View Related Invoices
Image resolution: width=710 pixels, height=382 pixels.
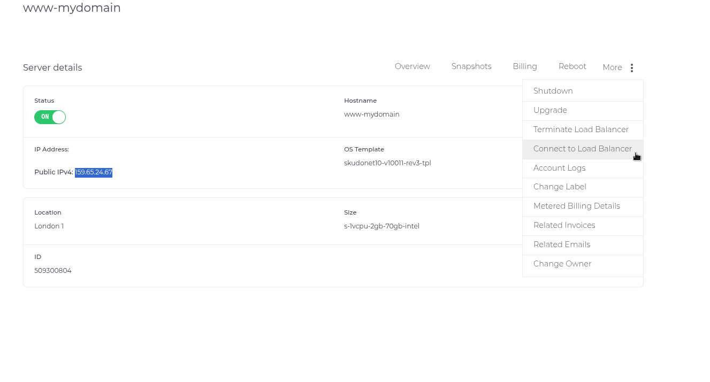pyautogui.click(x=564, y=225)
